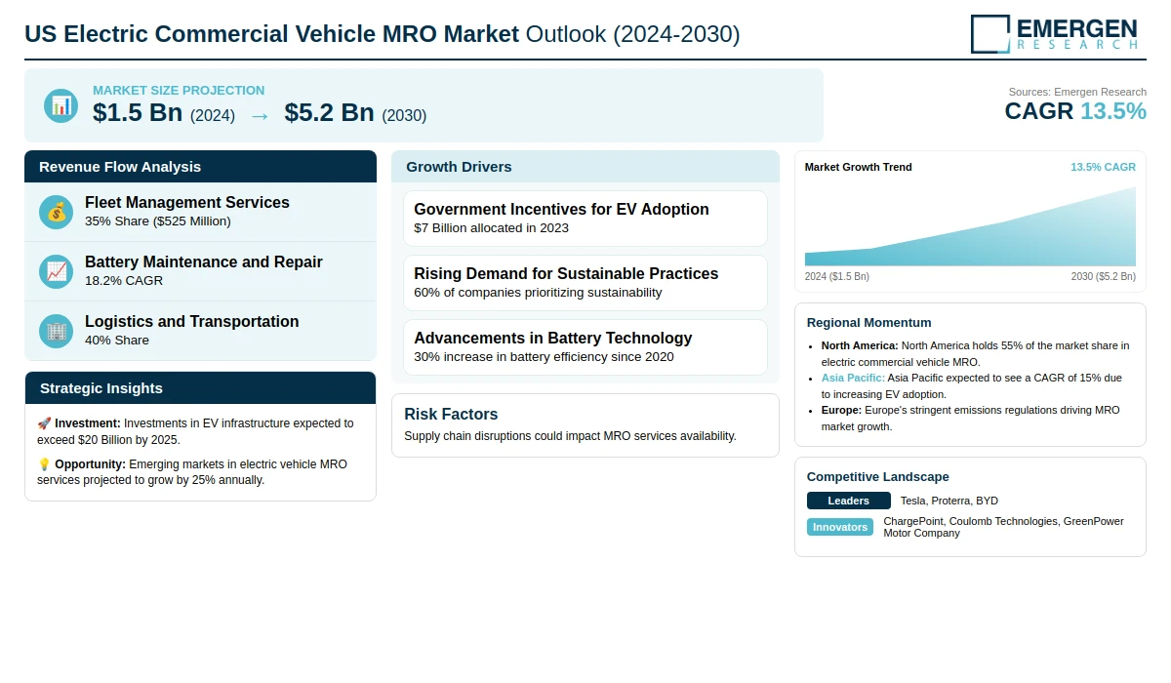The image size is (1171, 683).
Task: Click the light bulb icon next to Opportunity
Action: [44, 464]
